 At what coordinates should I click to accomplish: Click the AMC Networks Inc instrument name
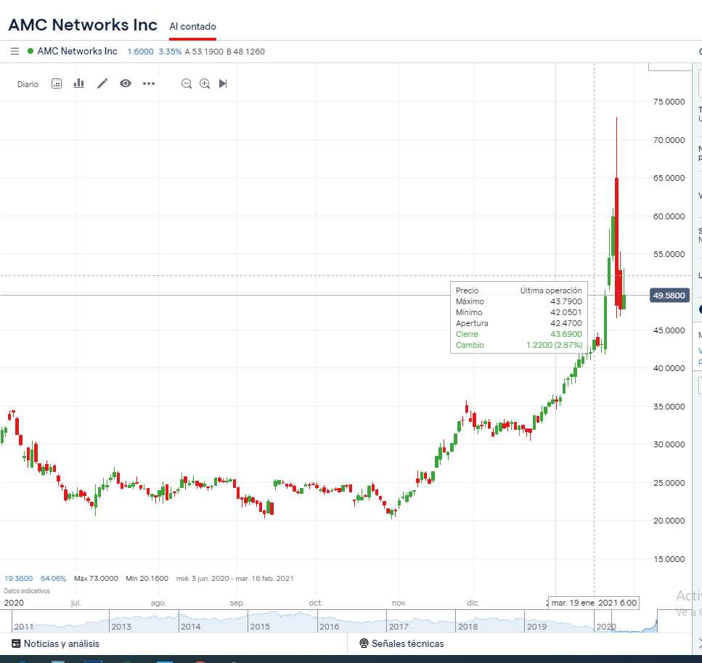78,51
